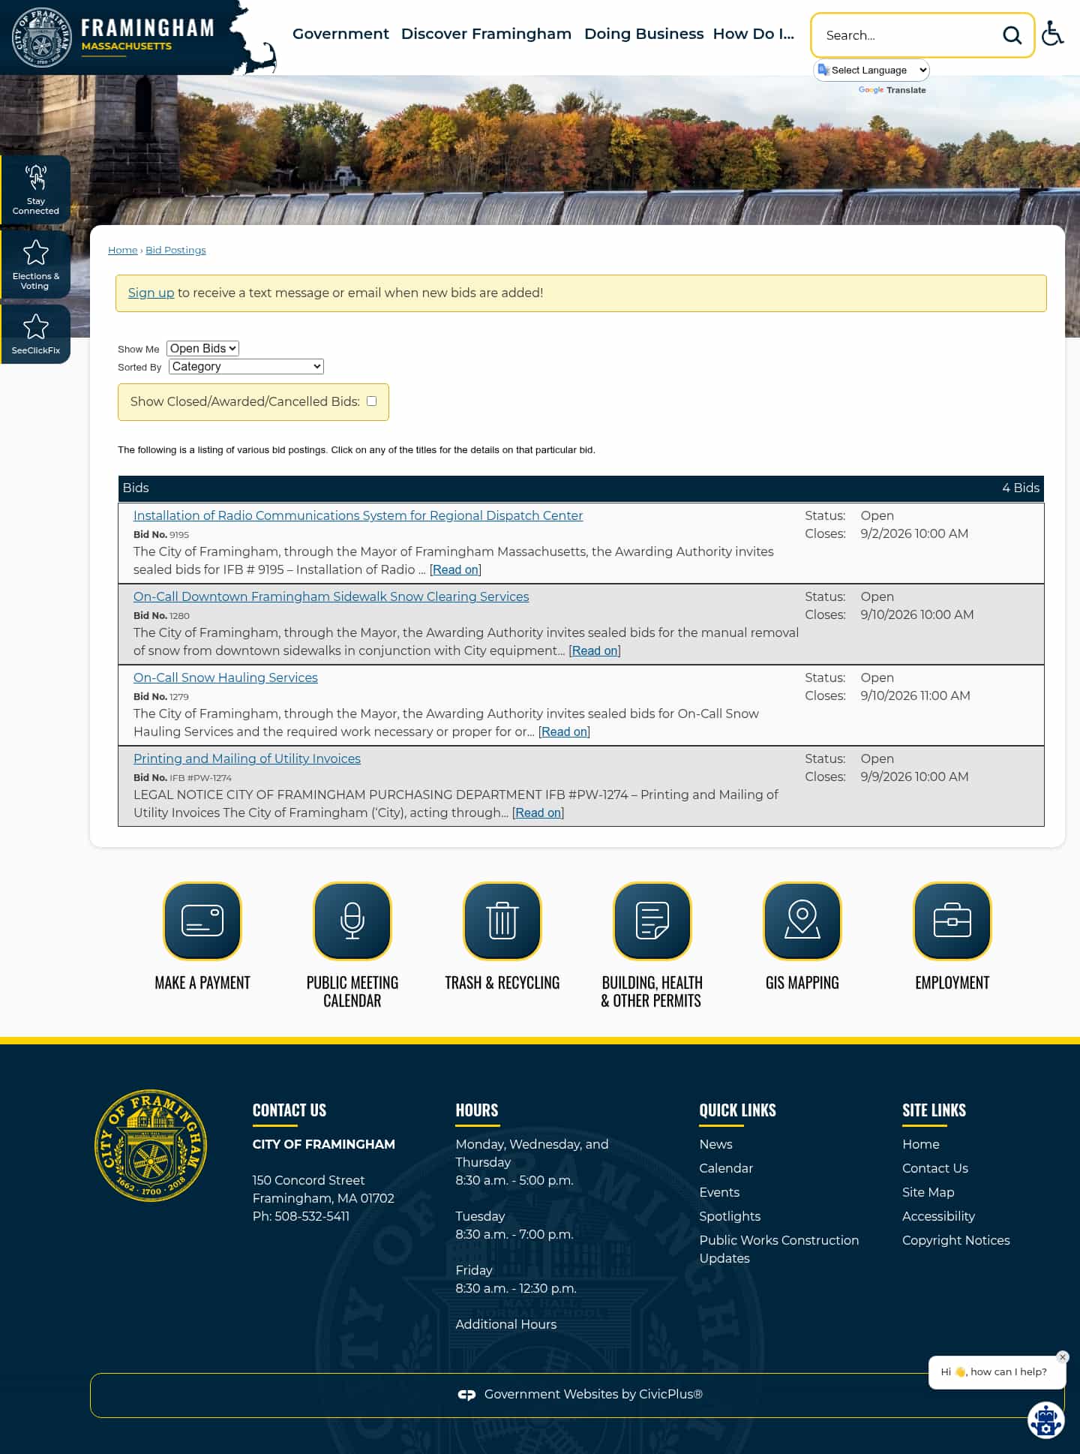Click the Make a Payment icon
The height and width of the screenshot is (1454, 1080).
click(202, 921)
